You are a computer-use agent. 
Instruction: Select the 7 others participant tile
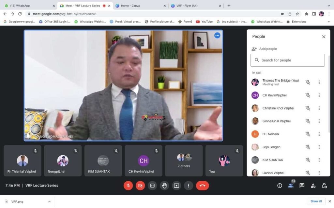click(x=184, y=161)
